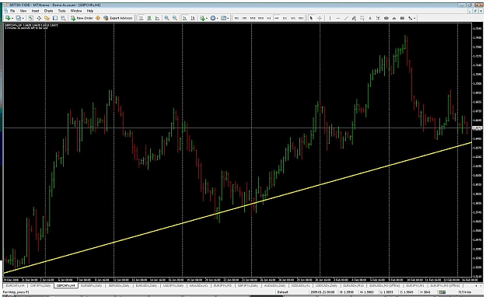This screenshot has height=297, width=486.
Task: Switch to candlestick chart display
Action: (149, 18)
